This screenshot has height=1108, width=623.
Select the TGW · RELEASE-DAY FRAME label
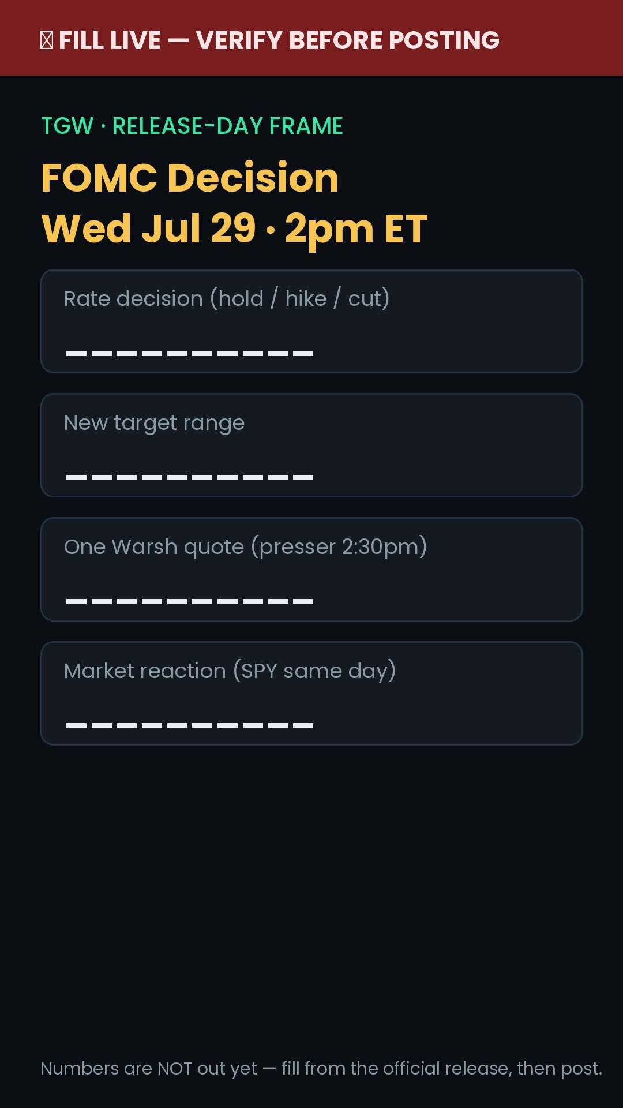pos(192,126)
